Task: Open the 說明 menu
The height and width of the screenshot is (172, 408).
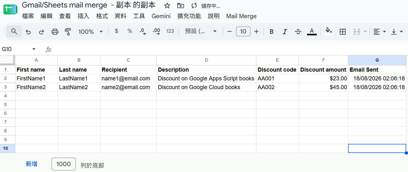Action: coord(214,16)
